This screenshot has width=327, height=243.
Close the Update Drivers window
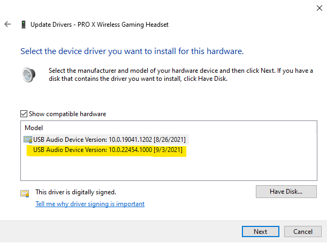tap(320, 8)
